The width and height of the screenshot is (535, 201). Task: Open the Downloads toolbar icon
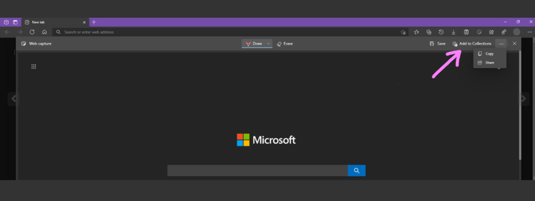(454, 32)
